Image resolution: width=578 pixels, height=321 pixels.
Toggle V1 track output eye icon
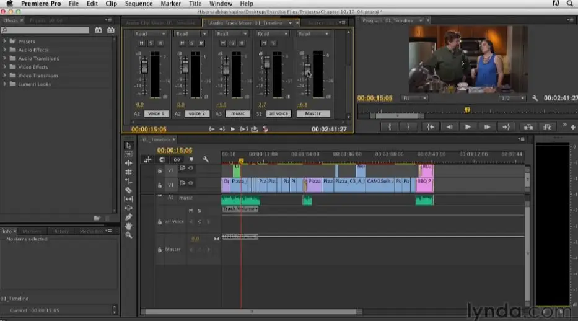click(x=191, y=183)
